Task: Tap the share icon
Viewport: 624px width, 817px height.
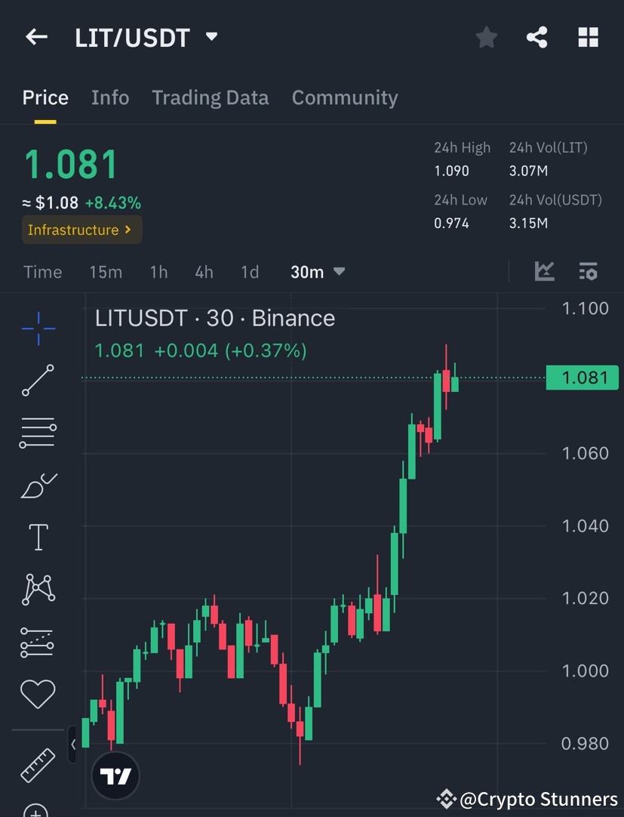Action: pyautogui.click(x=536, y=36)
